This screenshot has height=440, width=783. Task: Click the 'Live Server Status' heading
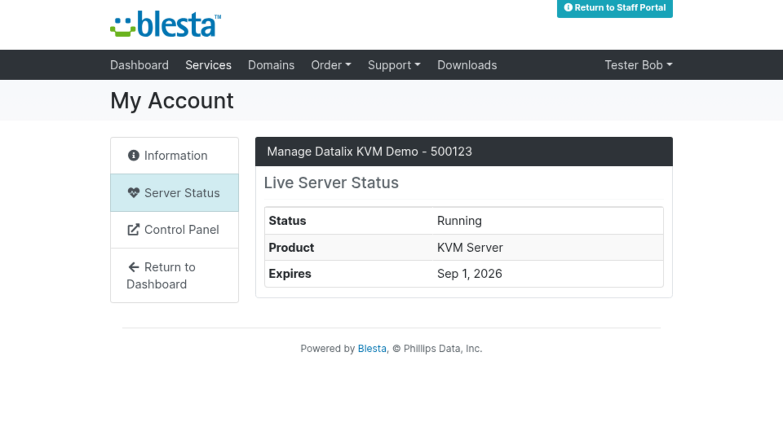pyautogui.click(x=331, y=183)
